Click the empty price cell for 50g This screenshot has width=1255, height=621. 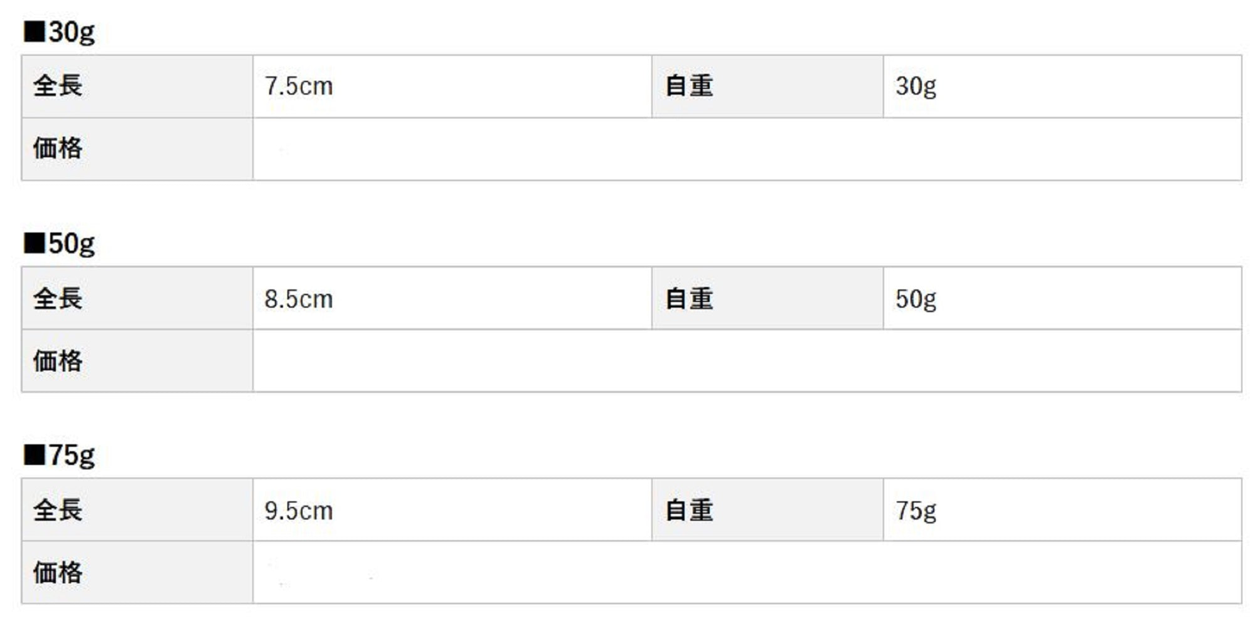coord(747,361)
